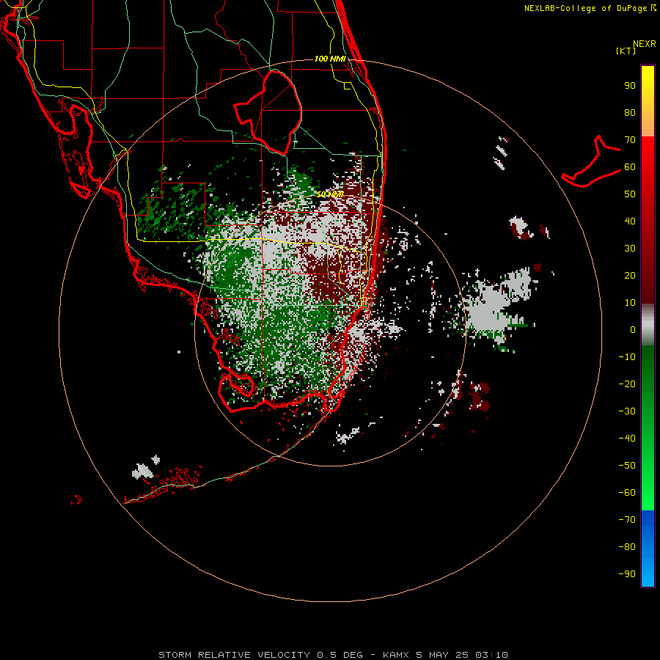Image resolution: width=660 pixels, height=660 pixels.
Task: Click the -40 scale value
Action: (627, 439)
